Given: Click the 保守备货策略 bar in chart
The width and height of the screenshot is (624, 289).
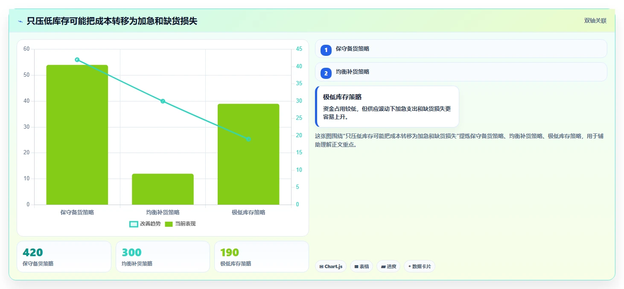Looking at the screenshot, I should coord(77,135).
